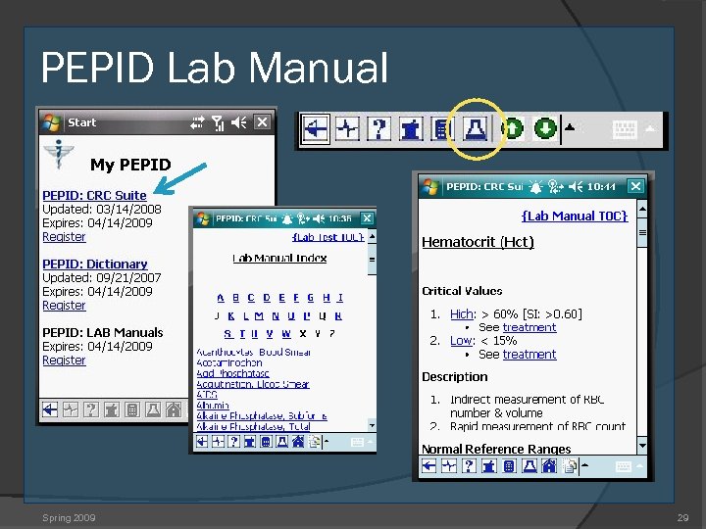Click the down arrow of the Hematocrit window scrollbar
This screenshot has height=529, width=706.
(x=642, y=446)
